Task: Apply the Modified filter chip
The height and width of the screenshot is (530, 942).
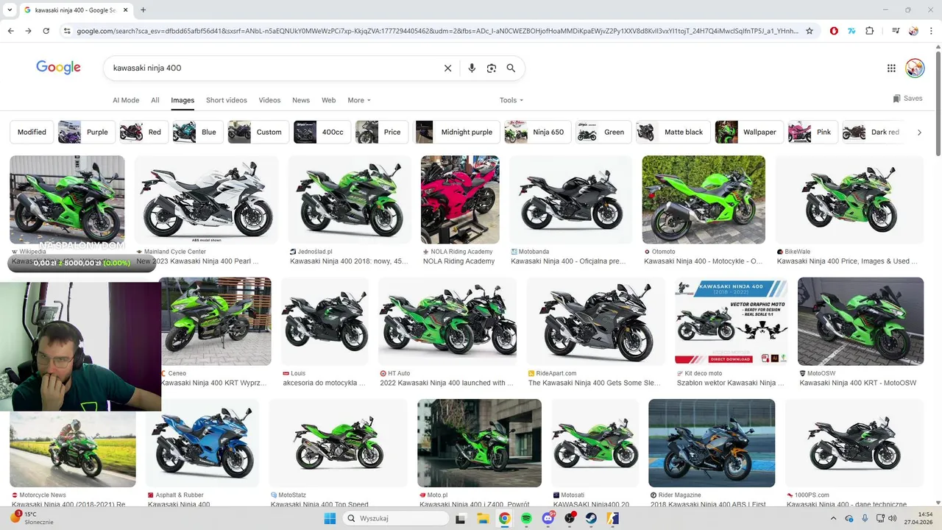Action: [32, 132]
